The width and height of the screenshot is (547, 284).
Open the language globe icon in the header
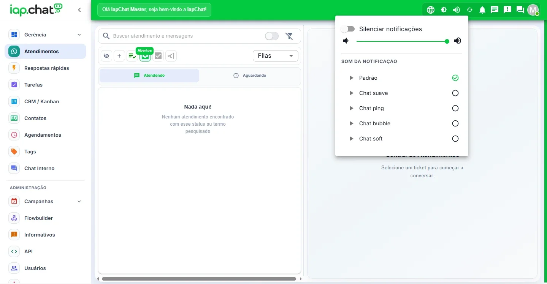tap(431, 10)
